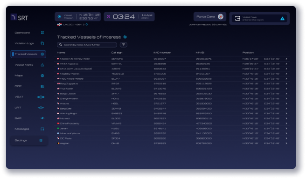Click the vessel search input field
Screen dimensions: 306x179
87,45
